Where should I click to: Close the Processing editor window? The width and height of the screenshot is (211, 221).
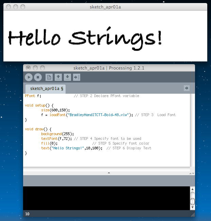[28, 68]
